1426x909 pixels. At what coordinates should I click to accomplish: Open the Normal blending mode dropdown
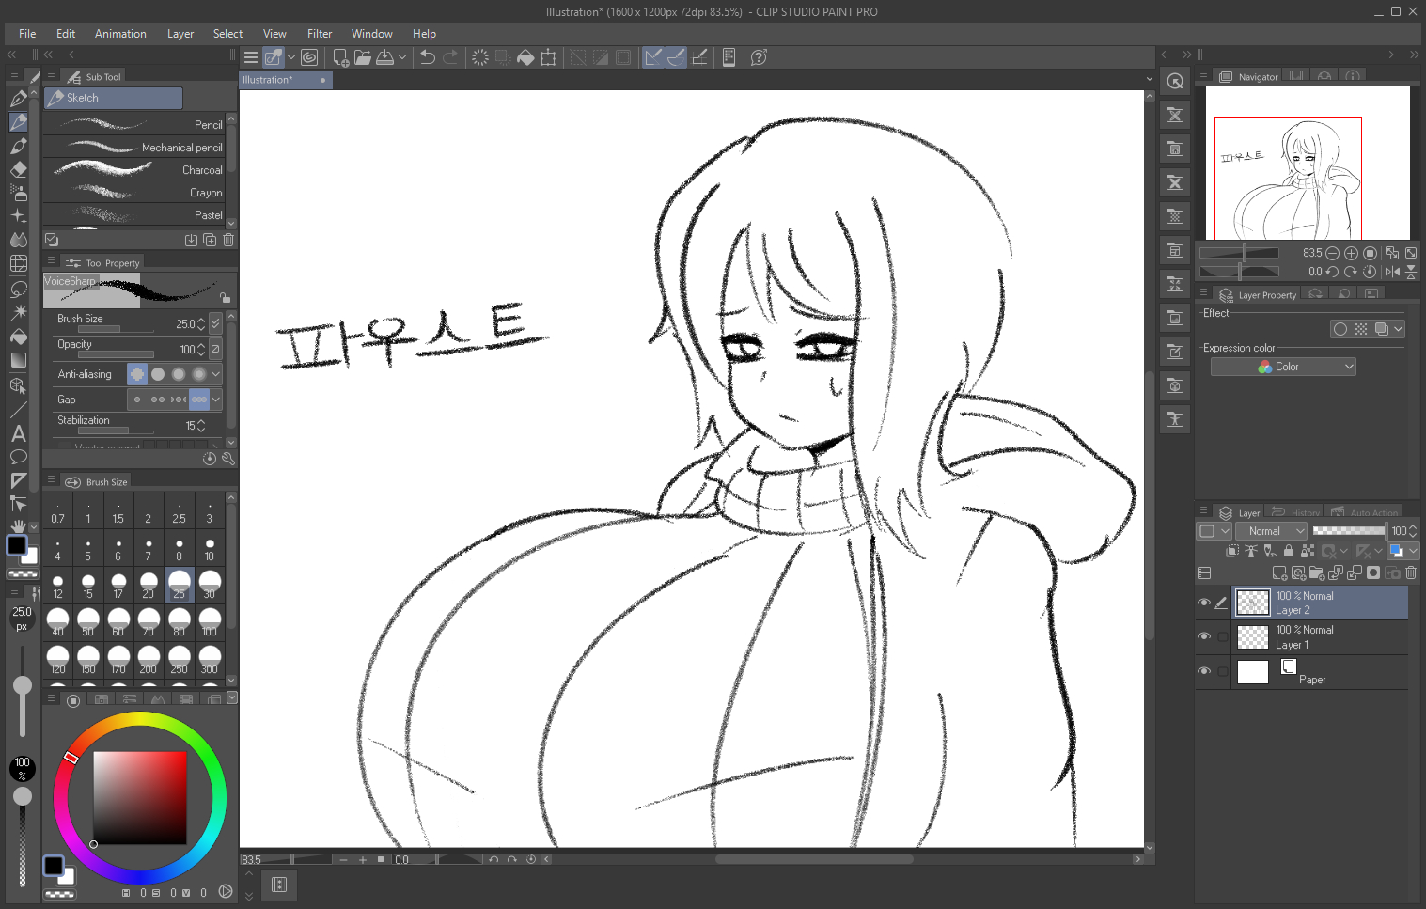coord(1272,531)
